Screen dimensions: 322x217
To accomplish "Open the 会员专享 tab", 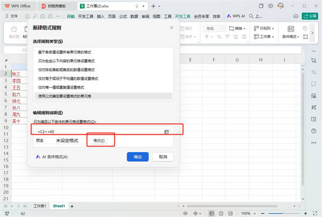I will [201, 16].
